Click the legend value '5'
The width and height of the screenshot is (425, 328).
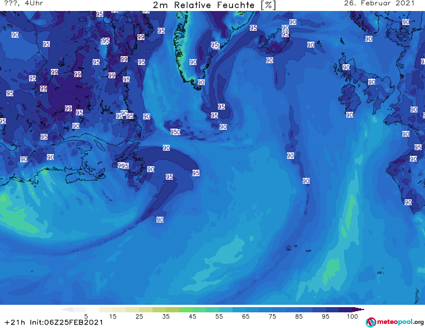86,316
